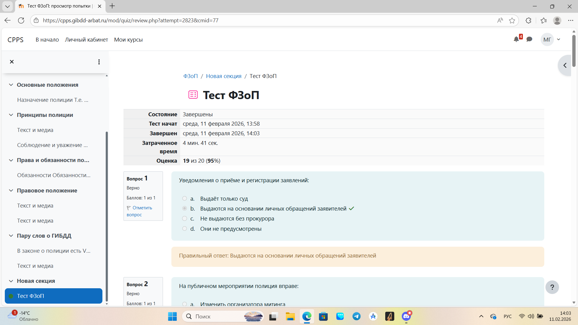This screenshot has width=578, height=325.
Task: Open Telegram from taskbar
Action: 357,316
